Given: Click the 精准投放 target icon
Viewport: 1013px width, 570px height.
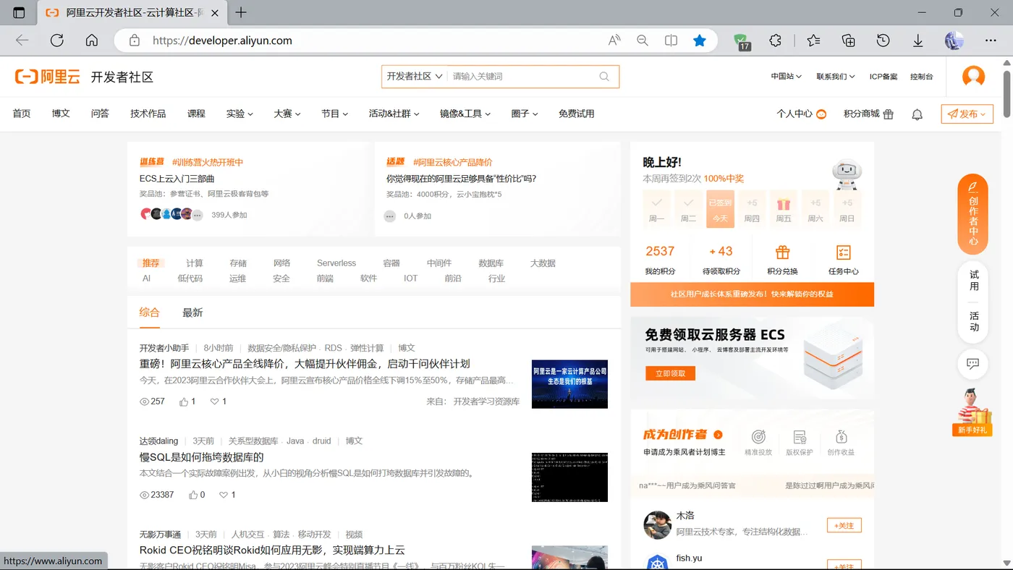Looking at the screenshot, I should 758,437.
